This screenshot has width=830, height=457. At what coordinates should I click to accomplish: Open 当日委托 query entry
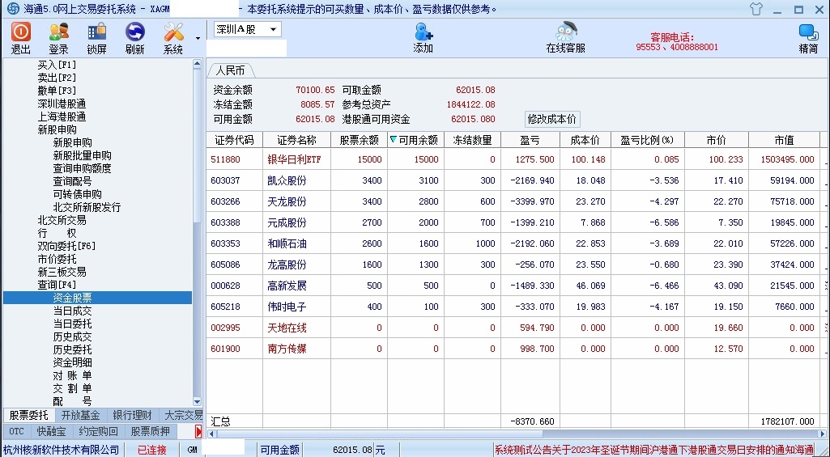[73, 324]
